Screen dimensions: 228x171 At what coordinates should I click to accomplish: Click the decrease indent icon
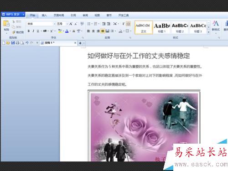104,24
